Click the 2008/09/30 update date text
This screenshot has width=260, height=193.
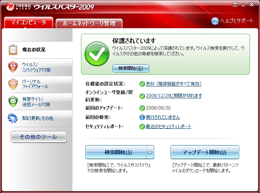[x=158, y=108]
